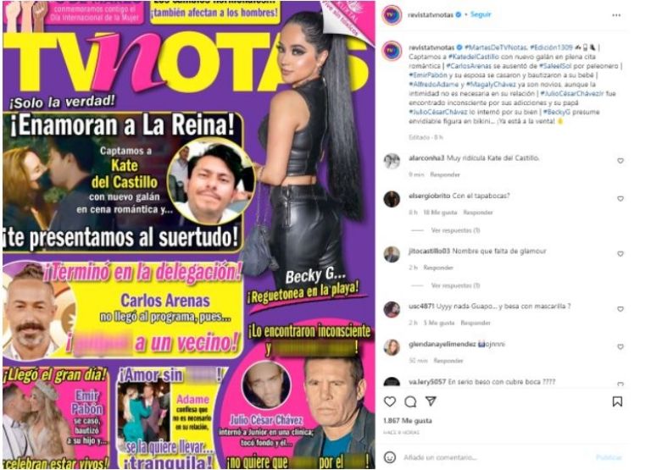The image size is (651, 470).
Task: Like elsergiobrito's comment heart
Action: [x=620, y=199]
